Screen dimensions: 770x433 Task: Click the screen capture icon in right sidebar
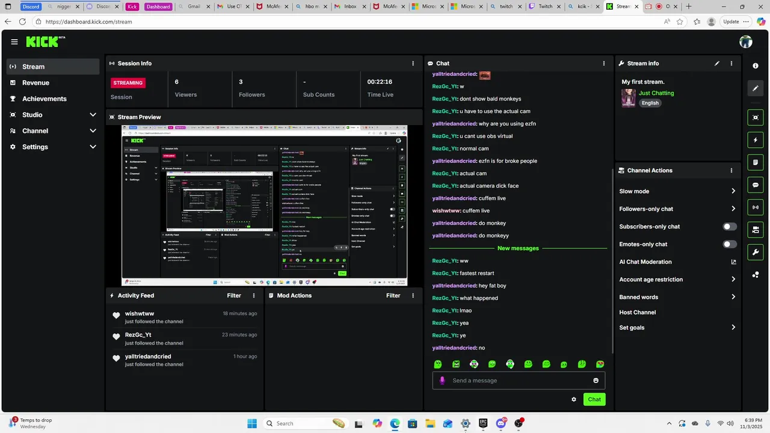[x=756, y=117]
